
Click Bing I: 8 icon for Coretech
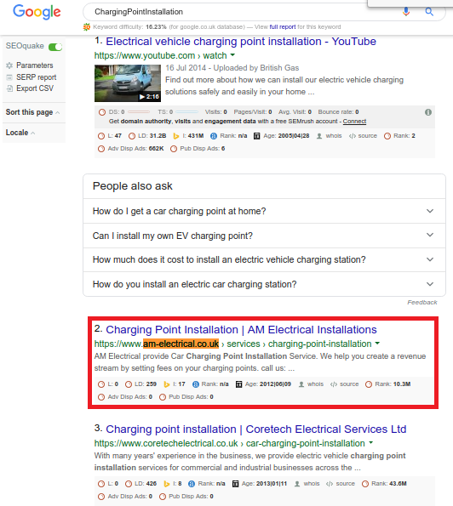166,484
